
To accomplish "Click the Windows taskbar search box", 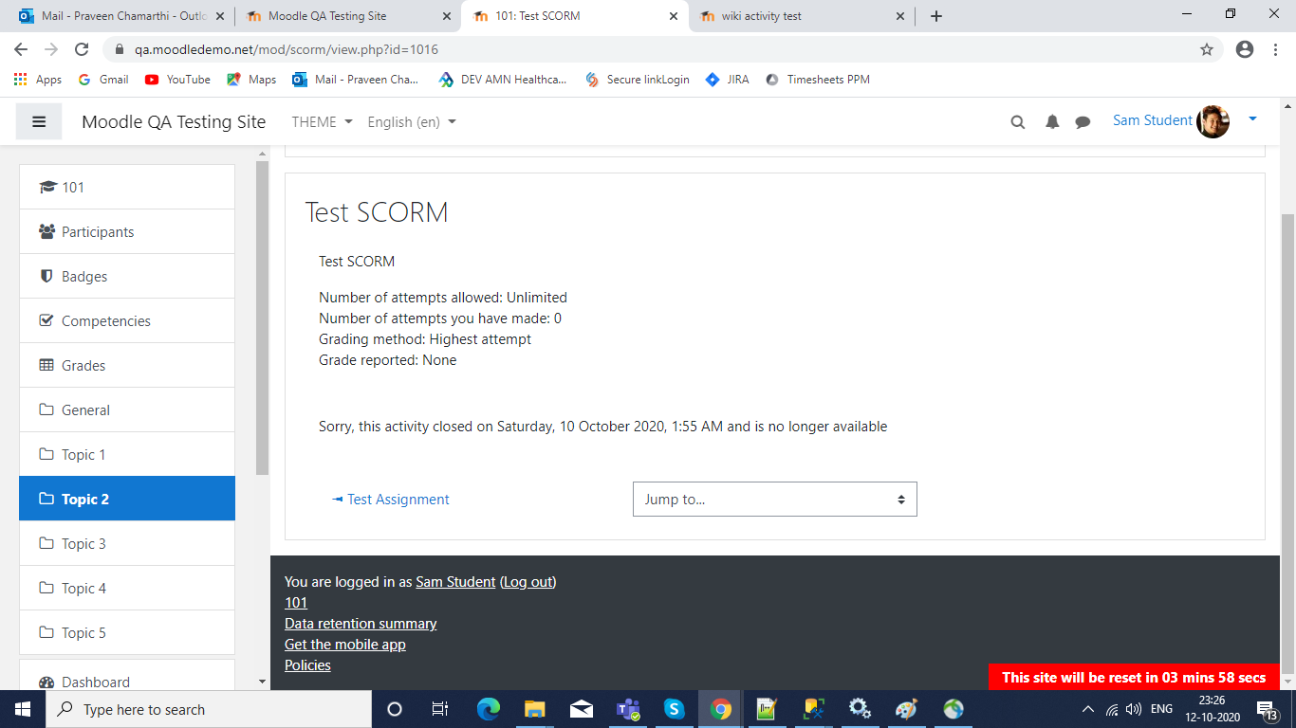I will coord(209,709).
